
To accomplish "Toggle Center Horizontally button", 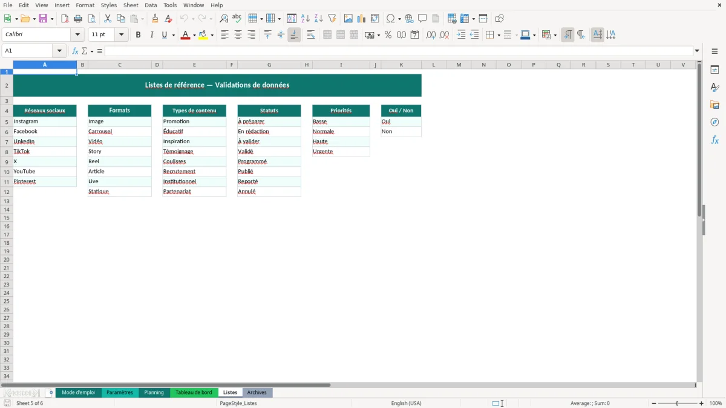I will (x=238, y=35).
